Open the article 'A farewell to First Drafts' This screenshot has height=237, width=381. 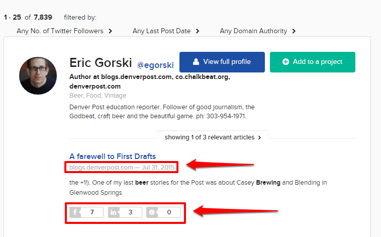113,156
